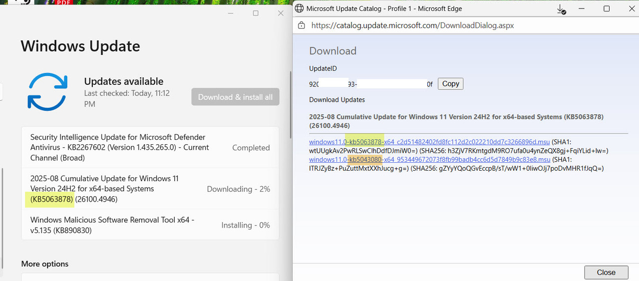
Task: Click the 'Installing - 0%' status
Action: [x=246, y=225]
